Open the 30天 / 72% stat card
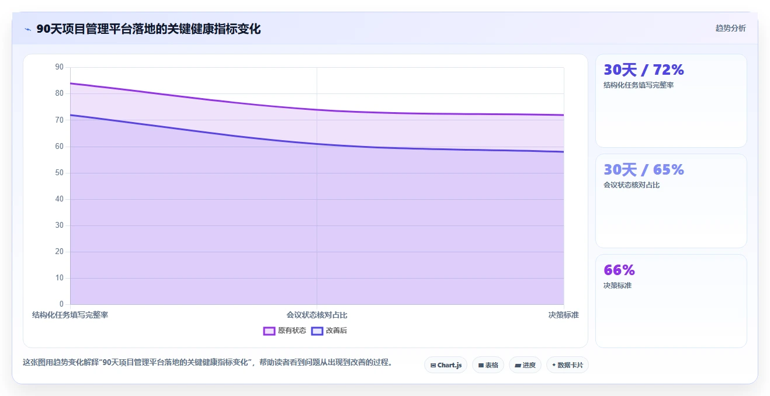This screenshot has height=396, width=770. coord(671,100)
